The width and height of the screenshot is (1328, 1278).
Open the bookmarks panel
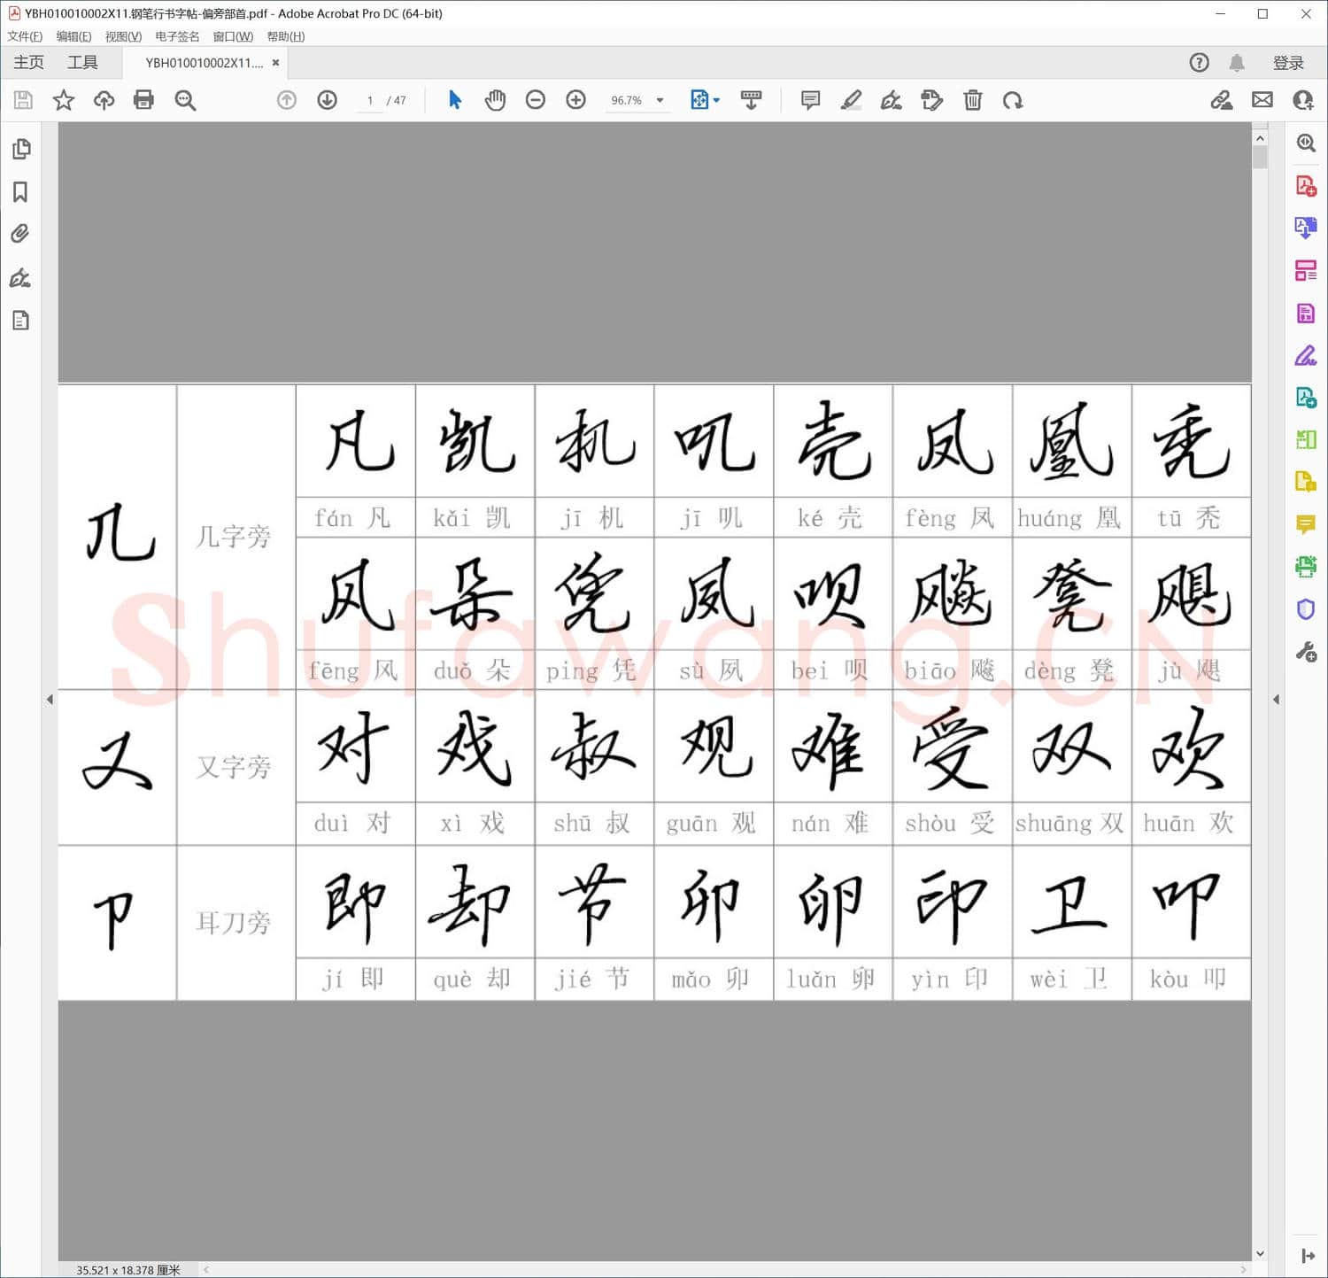pyautogui.click(x=20, y=192)
